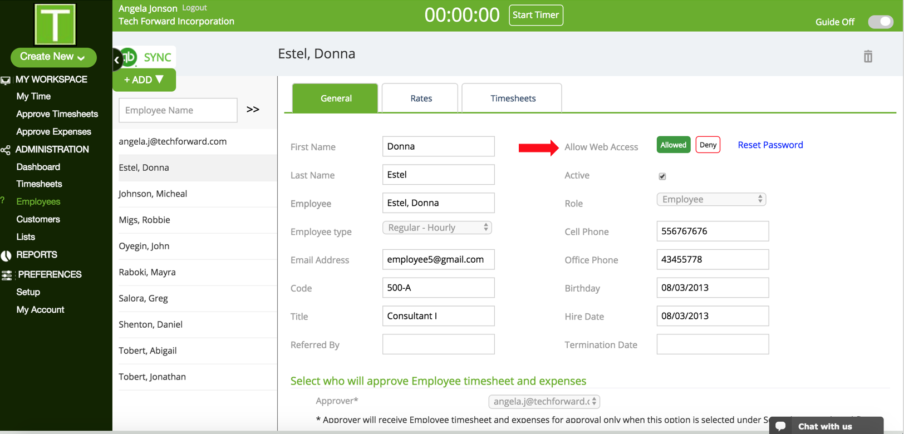The image size is (904, 434).
Task: Click the Reports pie chart icon
Action: (x=6, y=255)
